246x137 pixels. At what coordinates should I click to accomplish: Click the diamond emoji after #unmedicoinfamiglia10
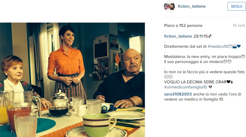click(210, 87)
